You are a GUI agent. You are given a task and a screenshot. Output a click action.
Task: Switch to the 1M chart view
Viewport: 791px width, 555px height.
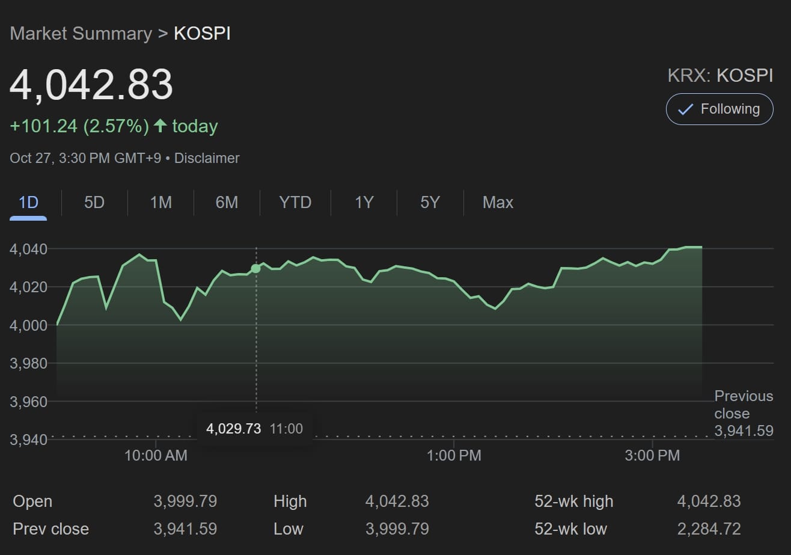click(x=160, y=203)
